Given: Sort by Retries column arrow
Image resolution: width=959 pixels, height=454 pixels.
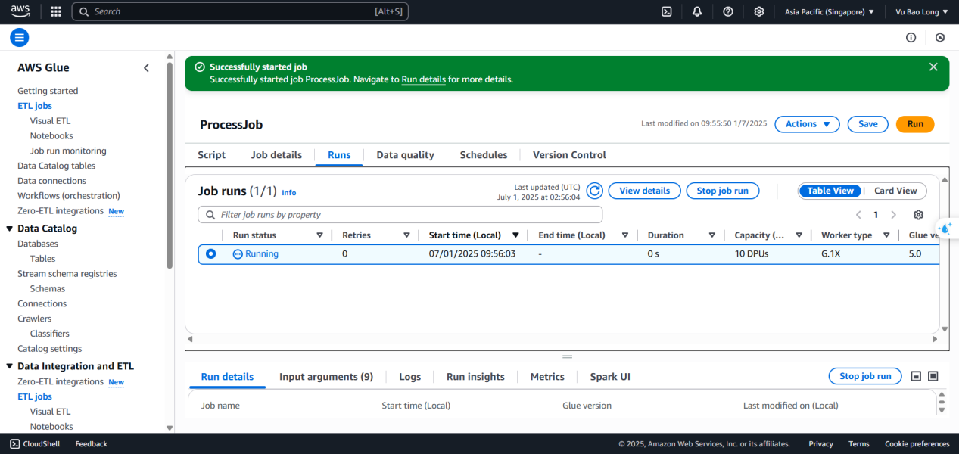Looking at the screenshot, I should [406, 235].
